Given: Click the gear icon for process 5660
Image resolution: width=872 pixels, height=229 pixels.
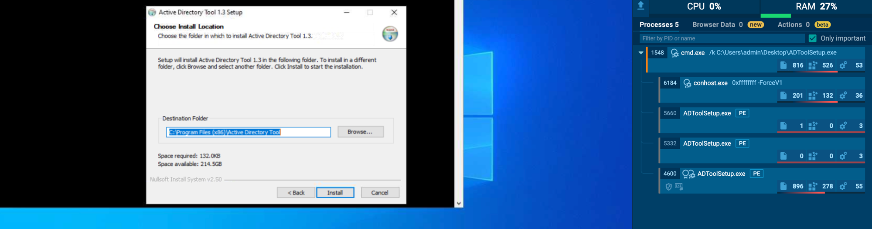Looking at the screenshot, I should (x=843, y=126).
